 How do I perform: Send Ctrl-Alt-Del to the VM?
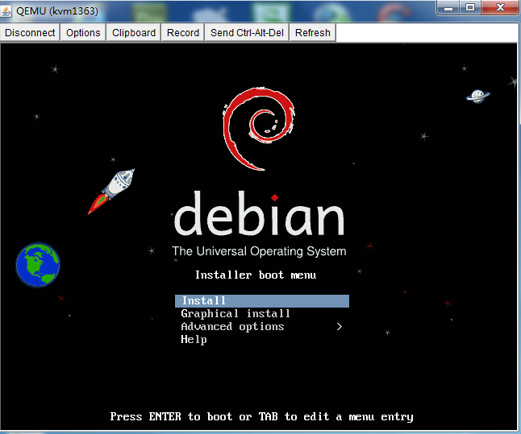point(247,33)
